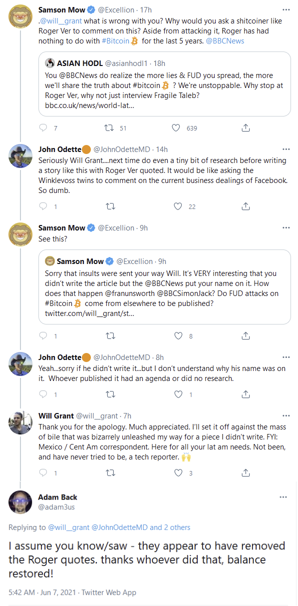
Task: Share John Odette's 14h tweet
Action: pos(246,206)
